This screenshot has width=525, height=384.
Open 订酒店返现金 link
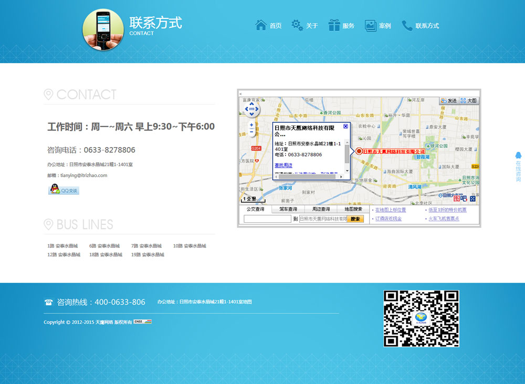[x=388, y=219]
